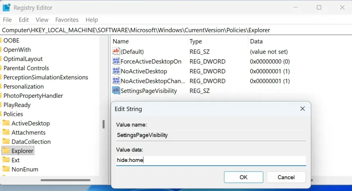Click the NoActiveDesktop DWORD value icon
Image resolution: width=352 pixels, height=191 pixels.
click(x=116, y=71)
